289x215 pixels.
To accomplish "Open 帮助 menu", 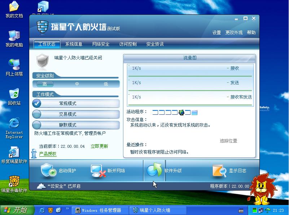I will tap(251, 33).
